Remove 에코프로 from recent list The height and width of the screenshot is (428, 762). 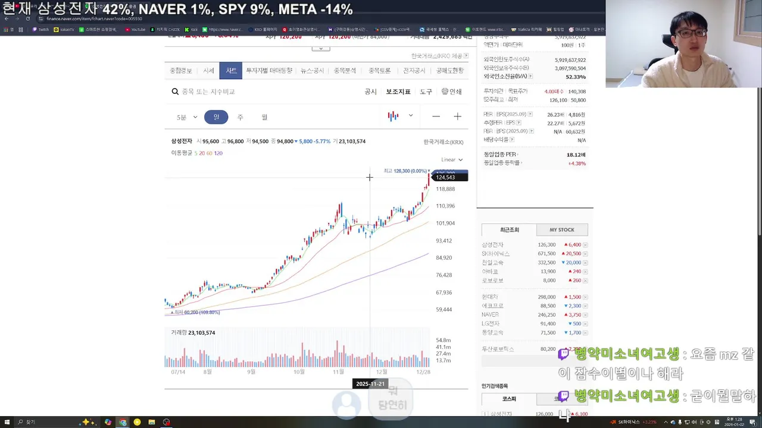click(585, 306)
